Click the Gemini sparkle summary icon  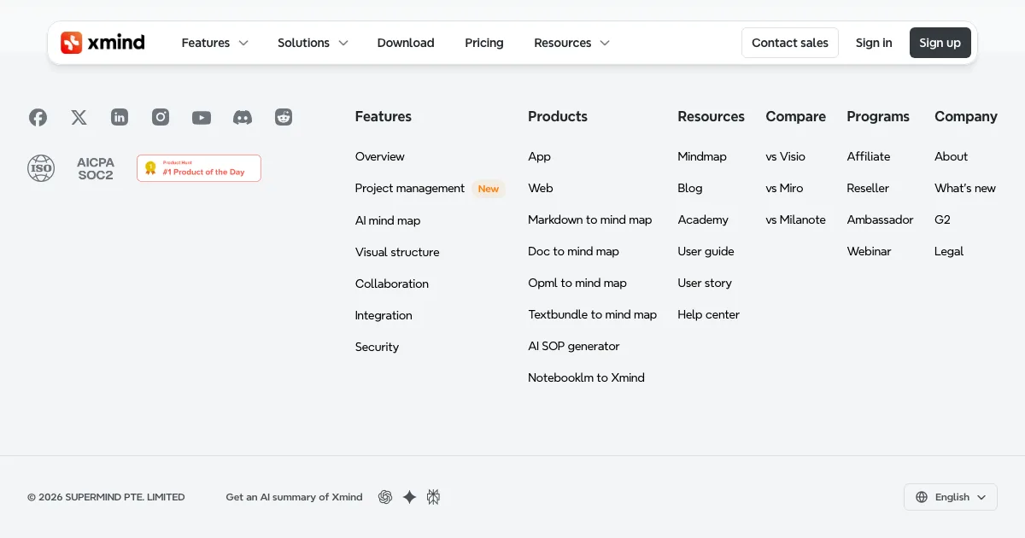(x=409, y=497)
